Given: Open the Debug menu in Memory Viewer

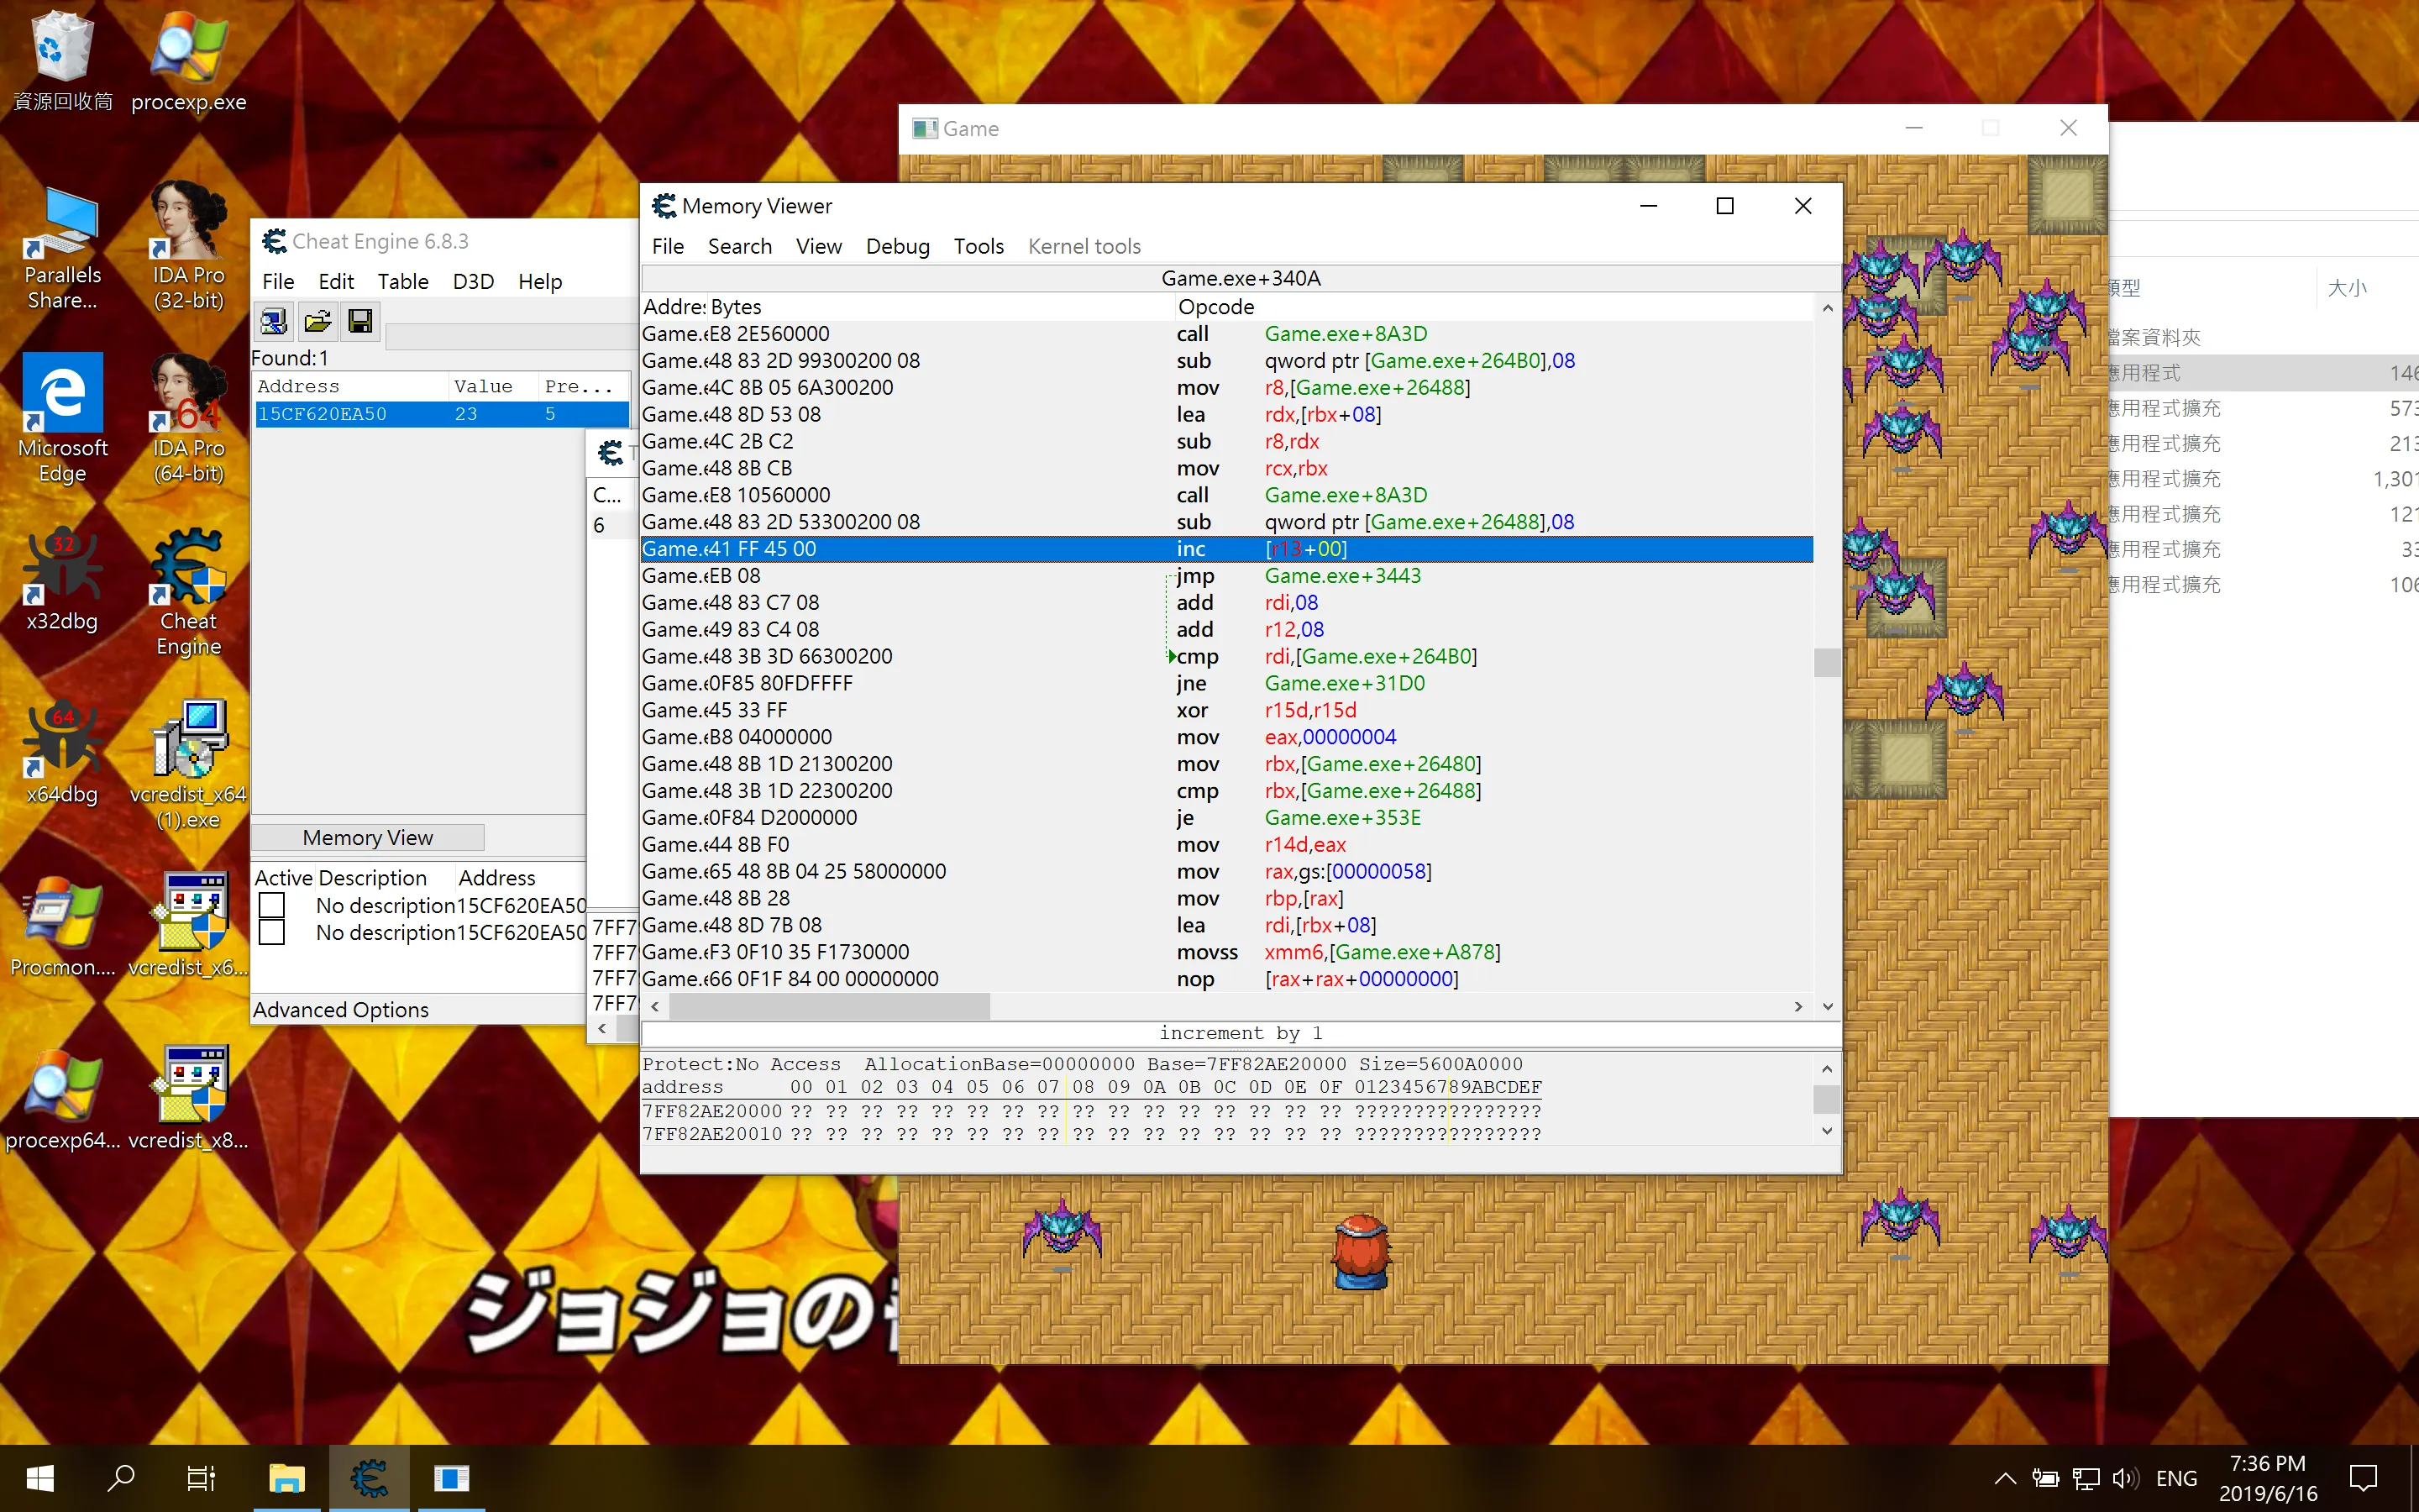Looking at the screenshot, I should pos(898,246).
